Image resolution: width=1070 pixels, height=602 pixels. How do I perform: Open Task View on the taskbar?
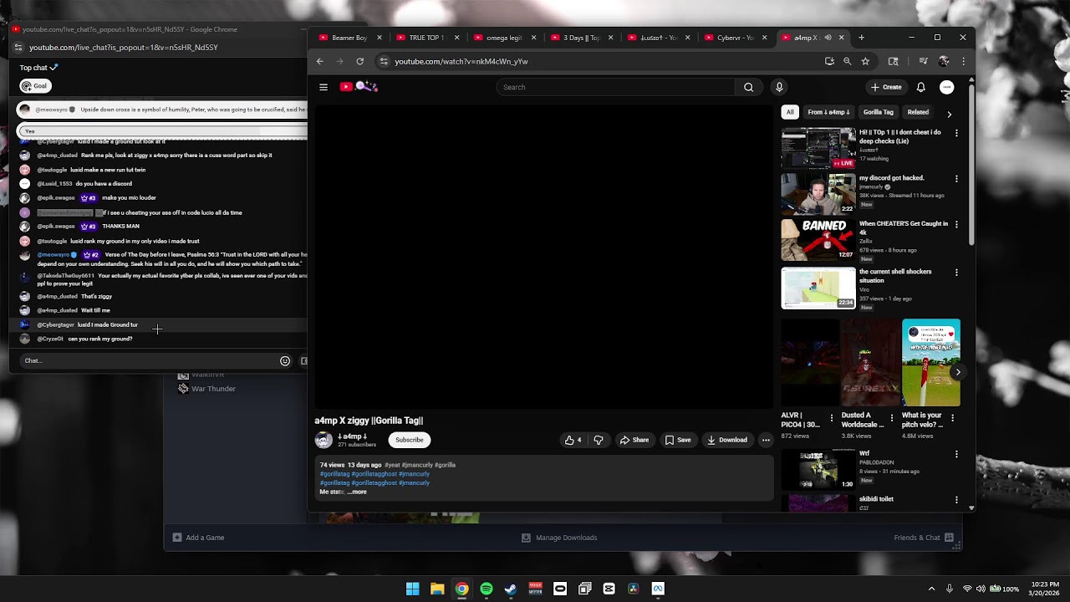pos(584,589)
